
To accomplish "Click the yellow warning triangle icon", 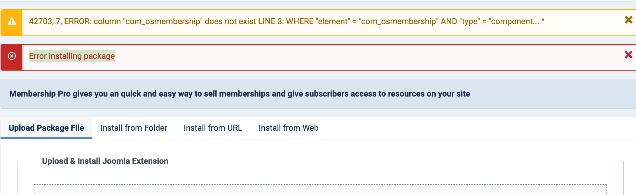I will pos(12,21).
